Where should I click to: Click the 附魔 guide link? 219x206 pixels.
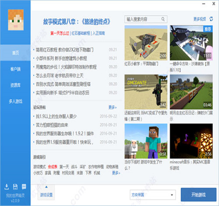[x=57, y=173]
